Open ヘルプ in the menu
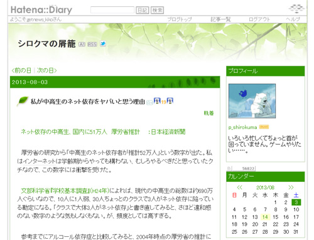 [293, 19]
